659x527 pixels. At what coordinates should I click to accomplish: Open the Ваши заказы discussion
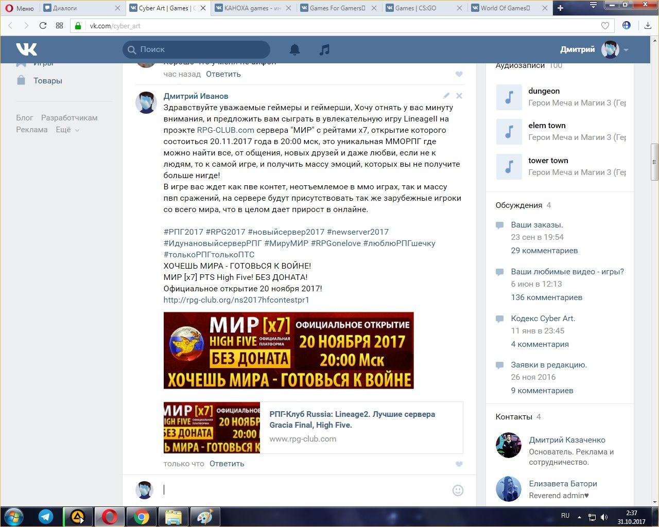click(537, 225)
